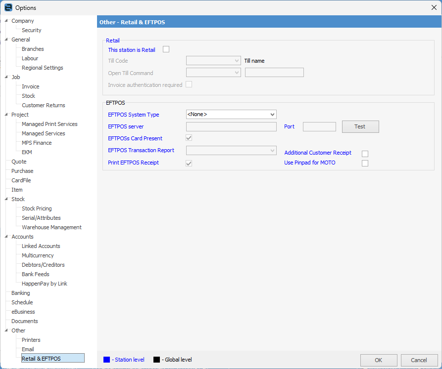
Task: Open the Printers options page
Action: pyautogui.click(x=31, y=340)
